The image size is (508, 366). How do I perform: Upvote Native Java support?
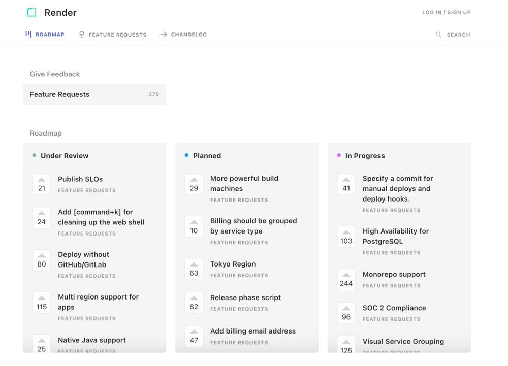point(42,344)
